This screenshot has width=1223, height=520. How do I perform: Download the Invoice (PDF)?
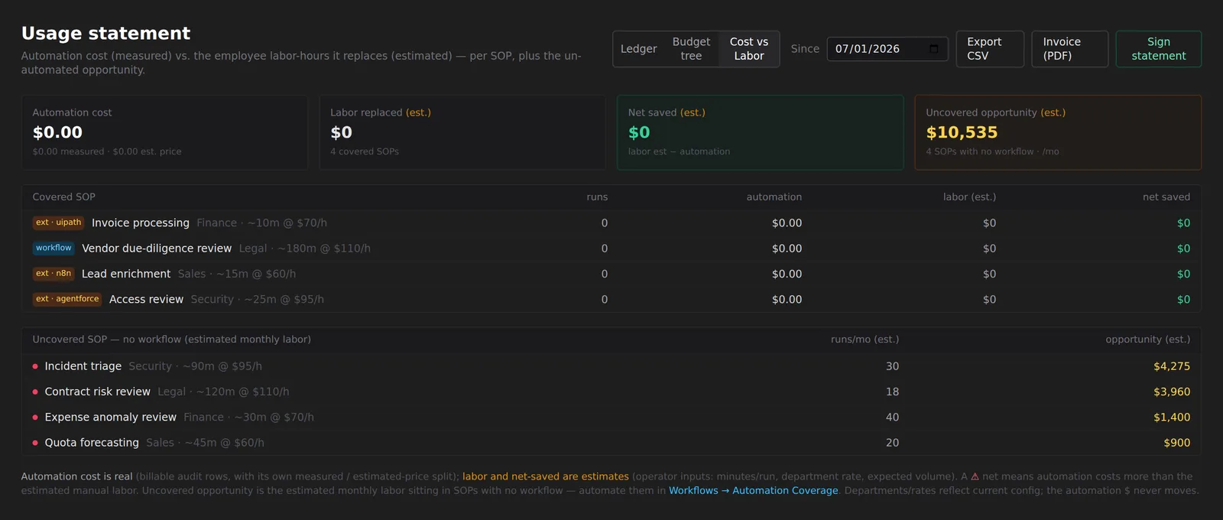(1069, 49)
